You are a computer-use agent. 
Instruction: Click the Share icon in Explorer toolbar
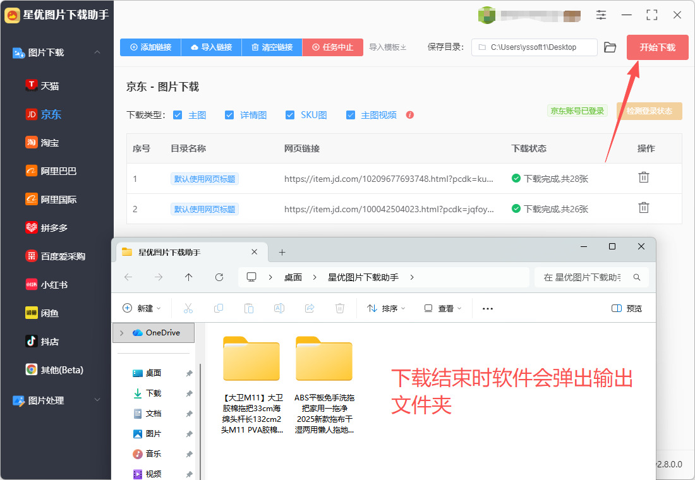coord(310,308)
